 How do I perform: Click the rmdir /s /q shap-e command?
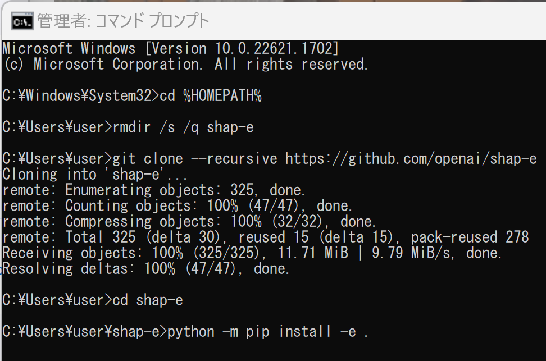(183, 127)
